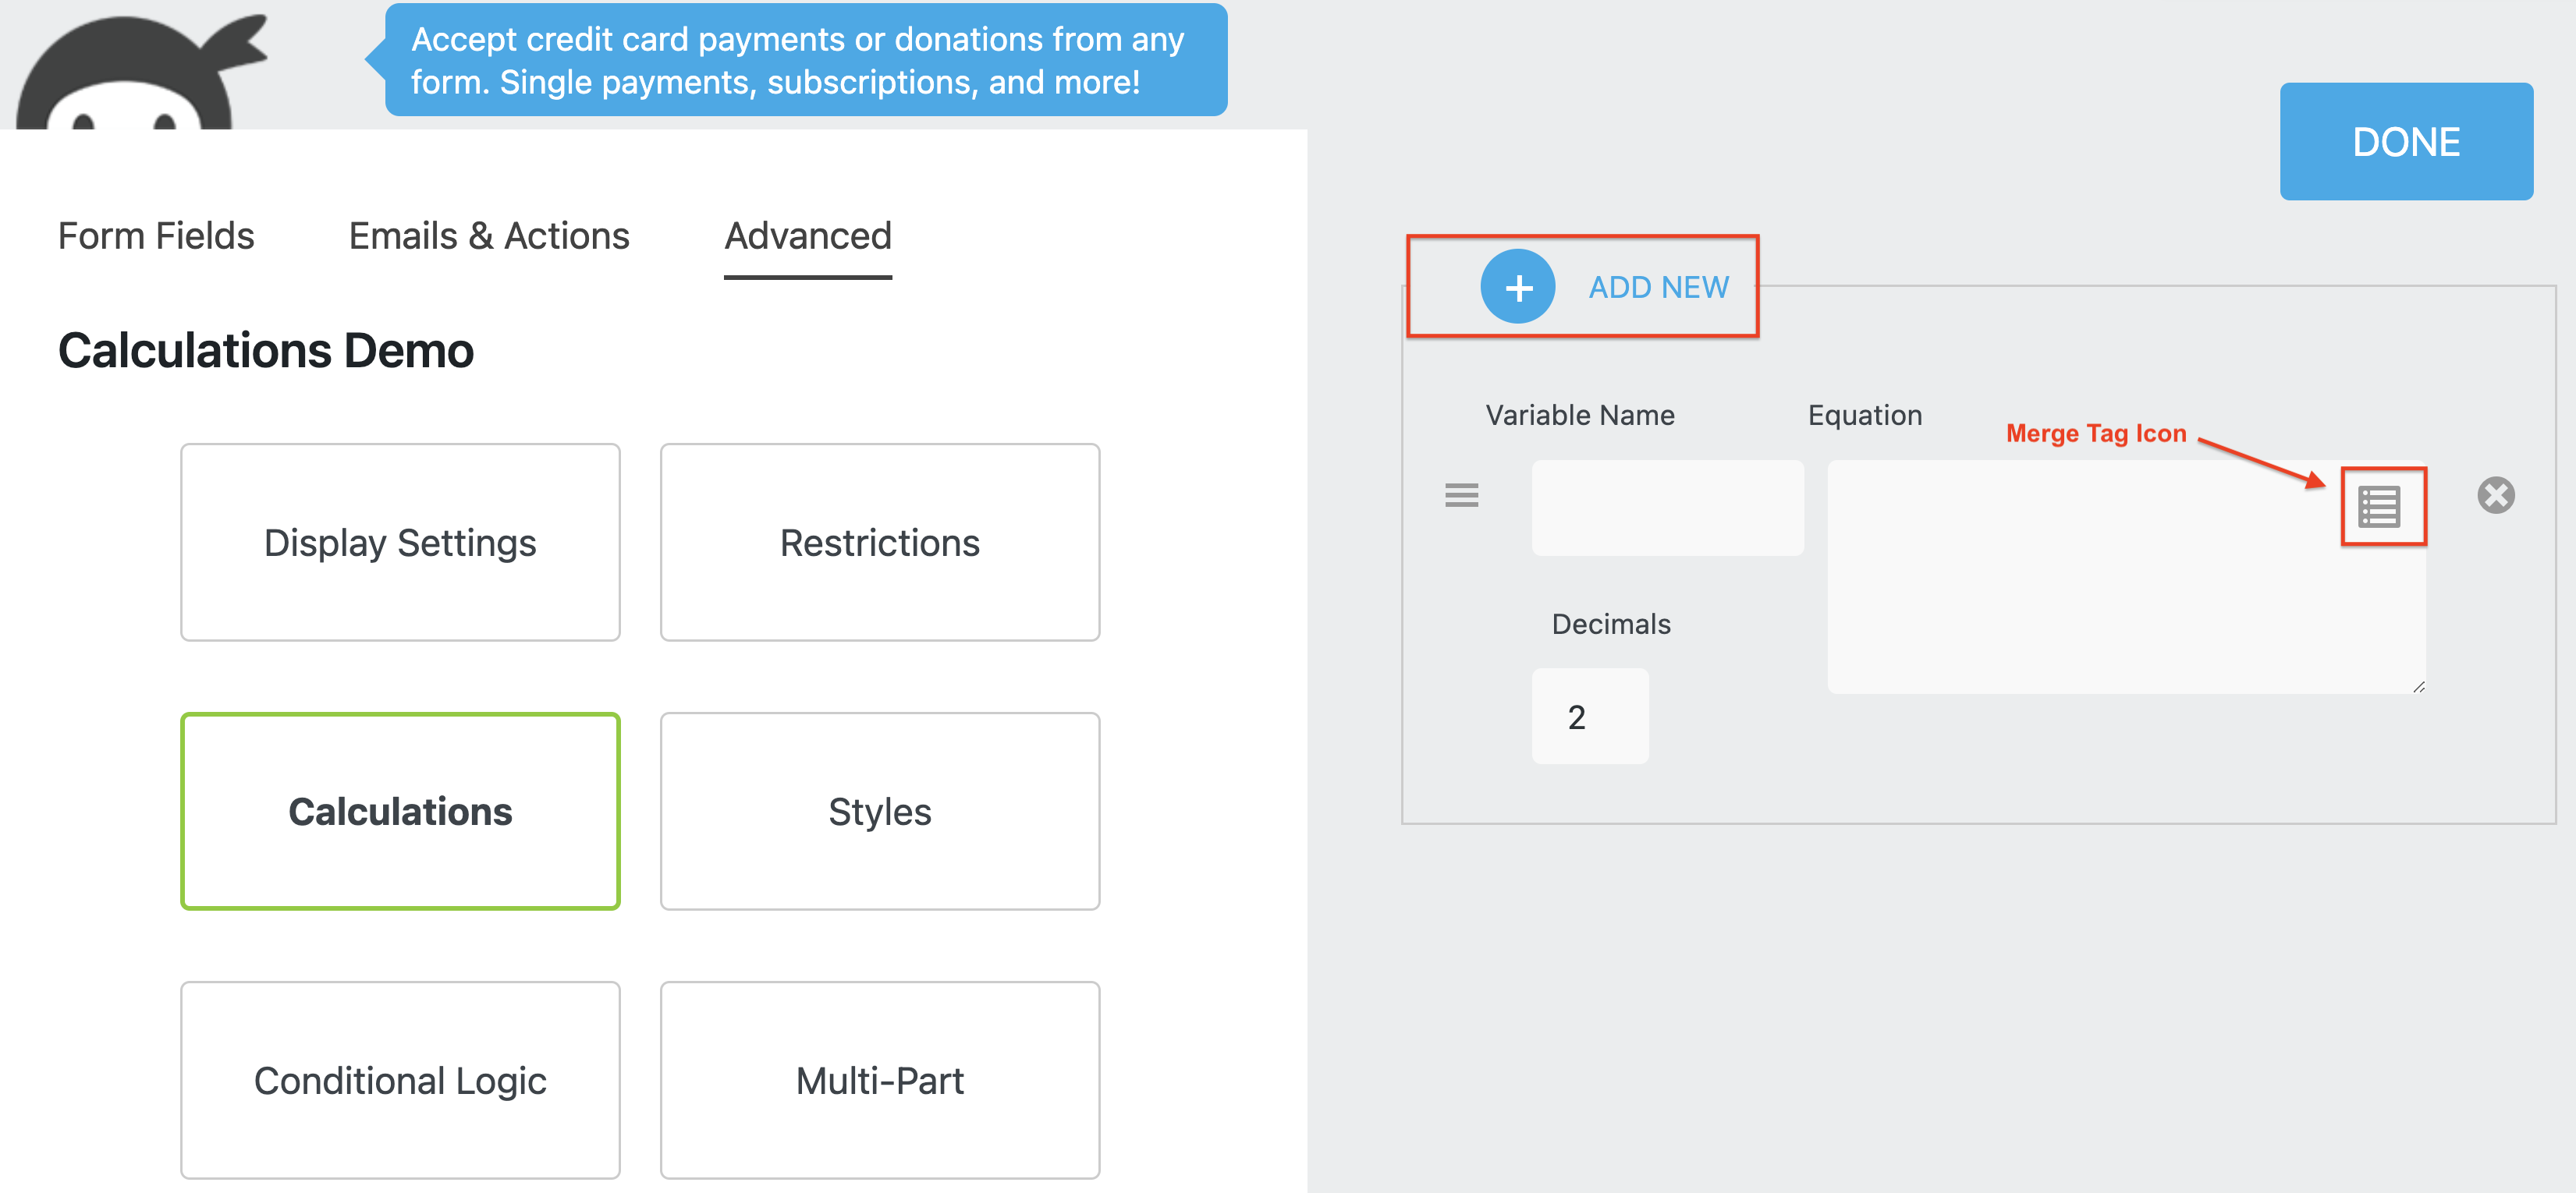Open the Restrictions panel
The width and height of the screenshot is (2576, 1193).
tap(879, 543)
